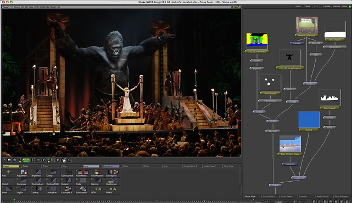This screenshot has height=203, width=352.
Task: Add a ColorSpace node
Action: click(113, 172)
